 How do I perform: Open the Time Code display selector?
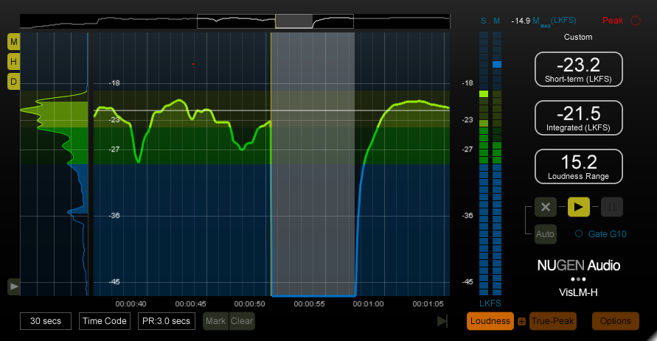pyautogui.click(x=105, y=321)
